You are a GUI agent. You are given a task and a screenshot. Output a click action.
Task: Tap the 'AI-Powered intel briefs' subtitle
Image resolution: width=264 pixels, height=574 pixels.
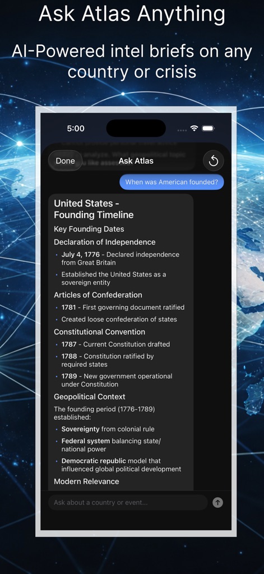click(x=132, y=62)
